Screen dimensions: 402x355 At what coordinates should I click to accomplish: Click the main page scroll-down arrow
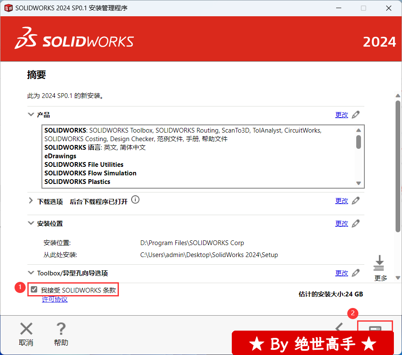pos(398,278)
